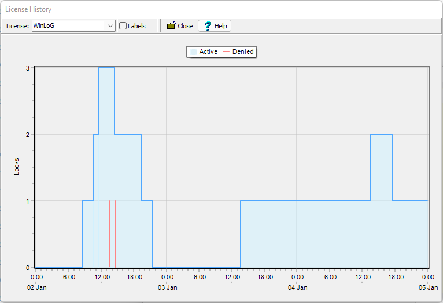Viewport: 443px width, 303px height.
Task: Click the Help question mark icon
Action: (208, 26)
